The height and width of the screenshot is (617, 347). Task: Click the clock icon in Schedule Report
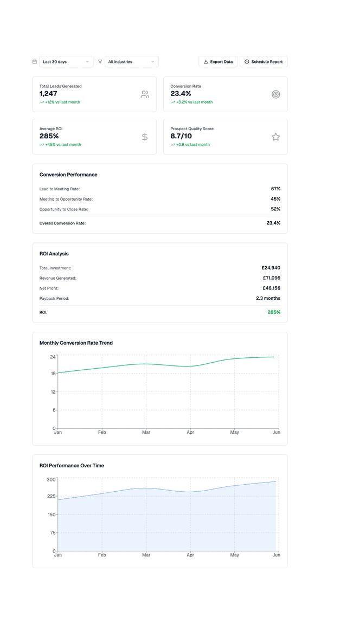tap(247, 62)
